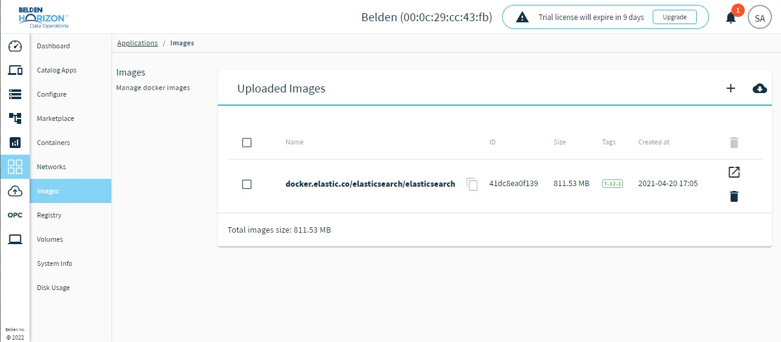
Task: Click the docker.elastic.co/elasticsearch image name
Action: click(x=370, y=184)
